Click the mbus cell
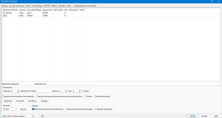This screenshot has width=222, height=118. click(21, 13)
